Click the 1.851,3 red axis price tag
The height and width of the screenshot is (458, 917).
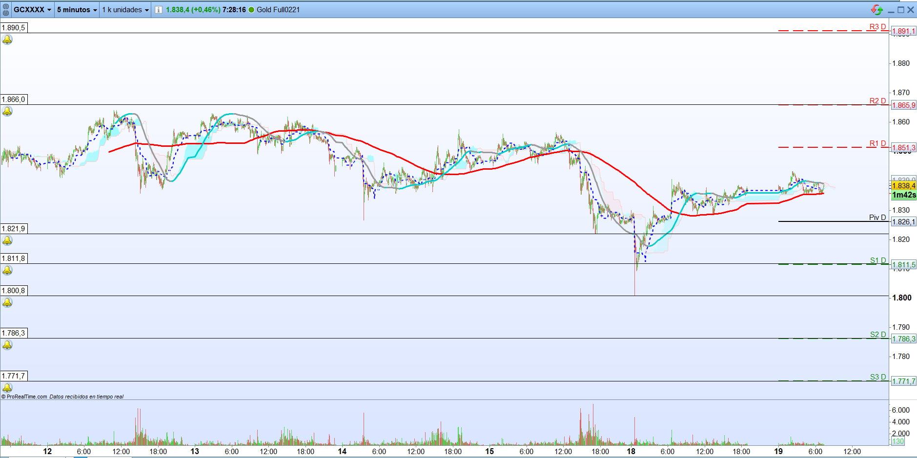[x=904, y=148]
